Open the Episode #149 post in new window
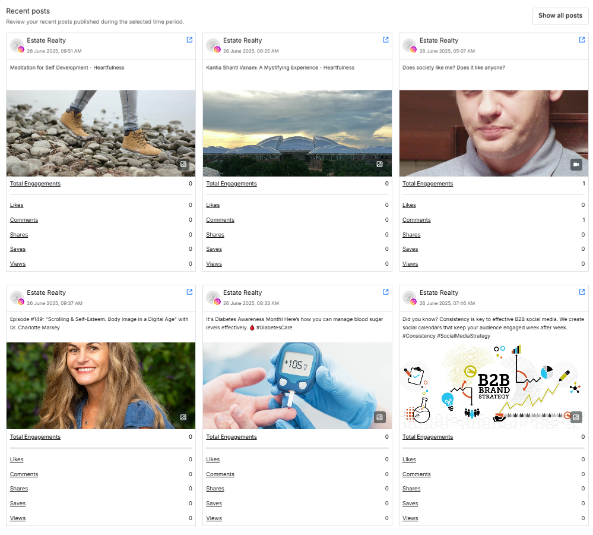The width and height of the screenshot is (593, 535). pos(189,292)
